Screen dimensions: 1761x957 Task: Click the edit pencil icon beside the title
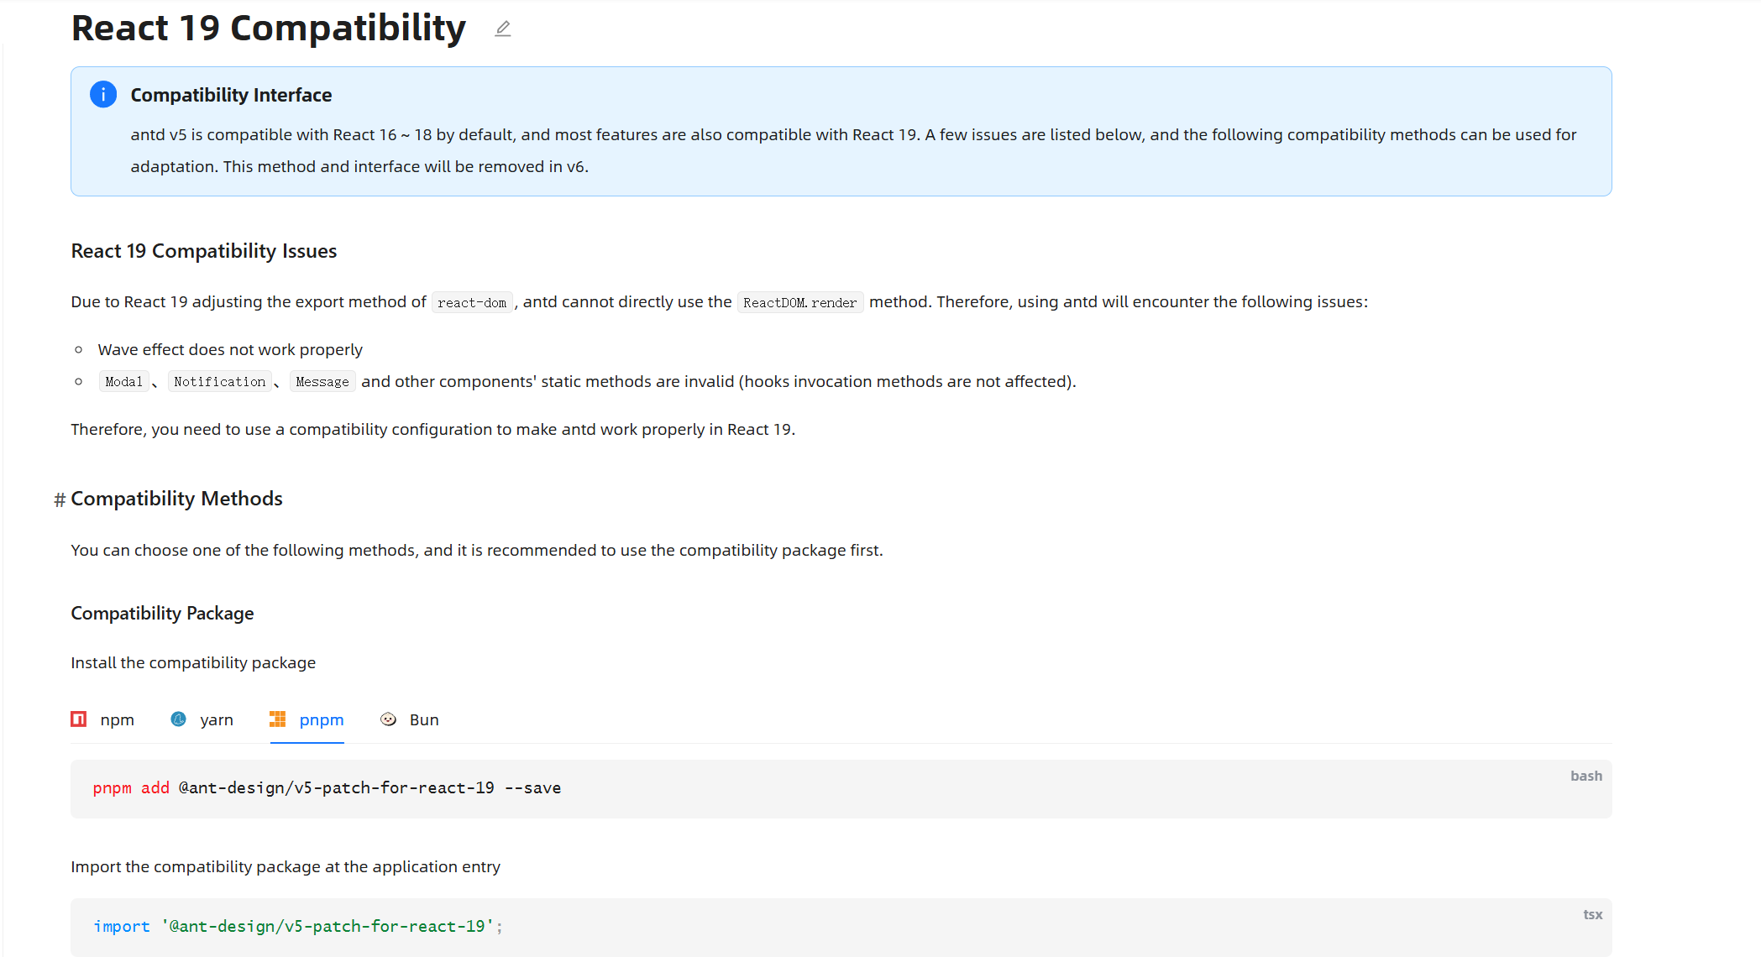[x=502, y=29]
